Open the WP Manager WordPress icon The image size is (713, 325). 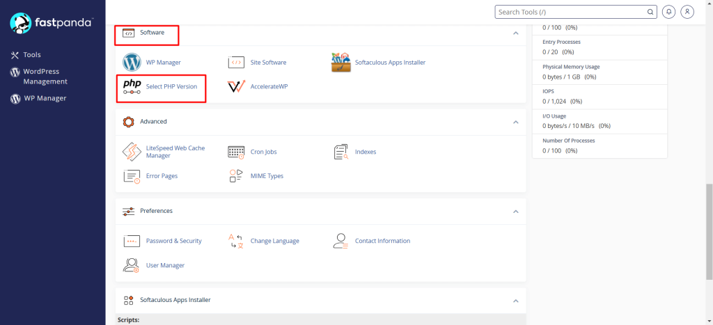[132, 62]
